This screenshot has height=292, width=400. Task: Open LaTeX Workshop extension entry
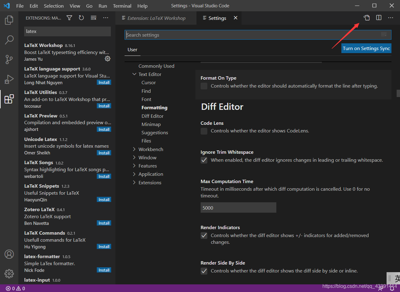pyautogui.click(x=67, y=52)
